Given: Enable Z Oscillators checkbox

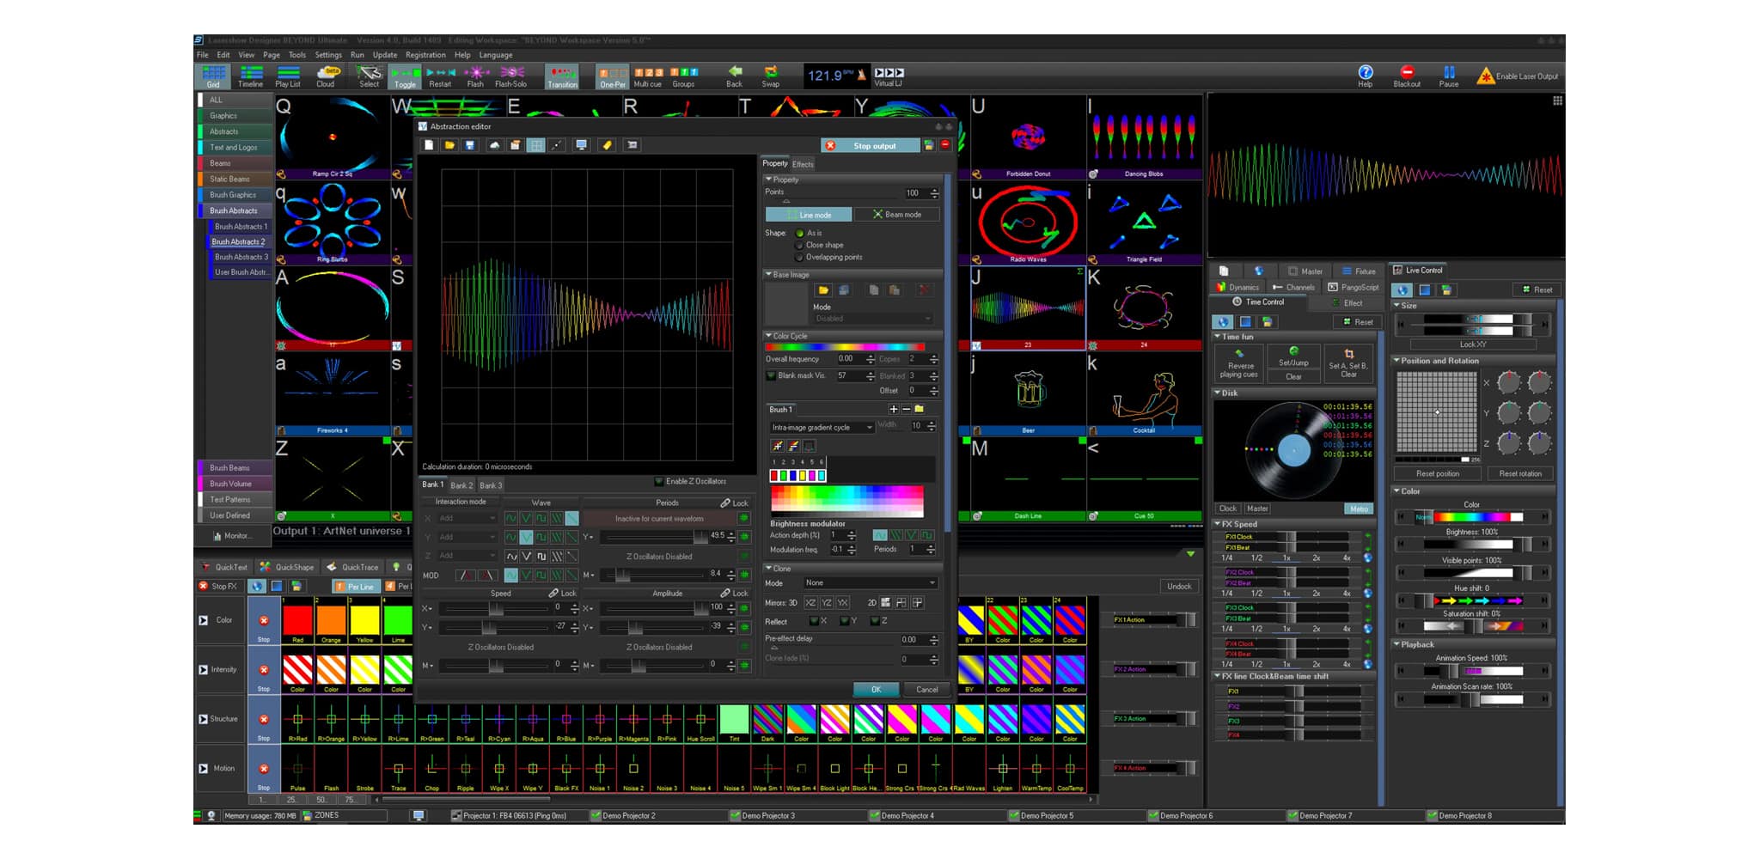Looking at the screenshot, I should coord(659,482).
